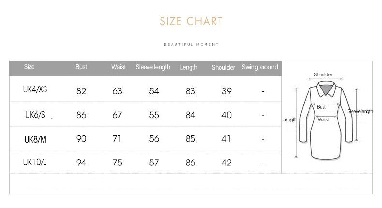Click bust value 82 for UK4/XS
Screen dimensions: 382x208
81,91
